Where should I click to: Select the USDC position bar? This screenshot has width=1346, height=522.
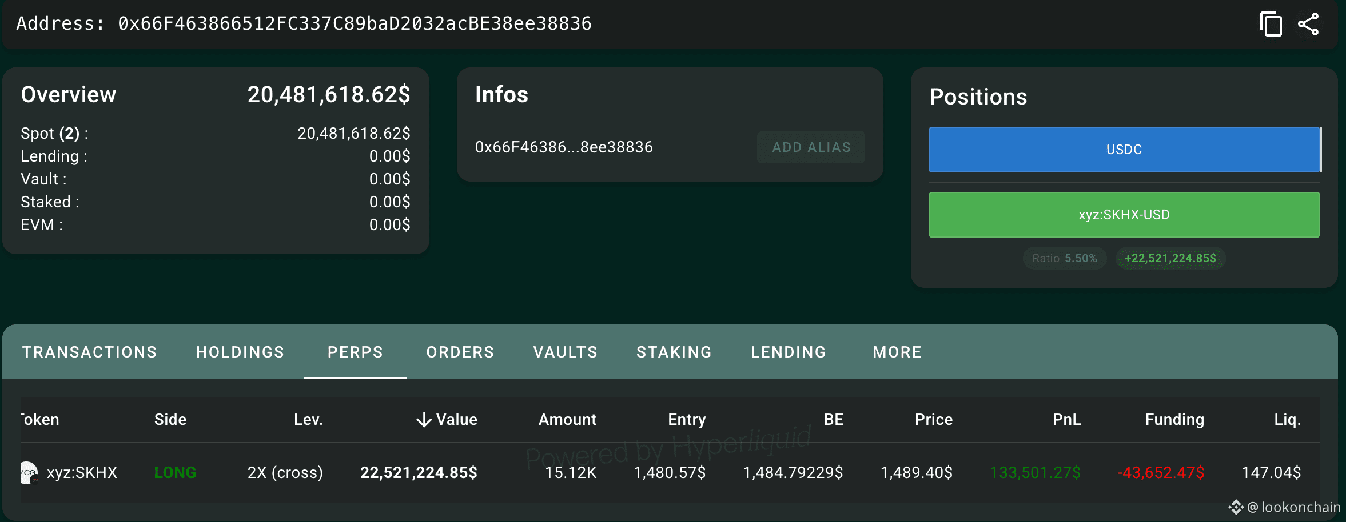coord(1124,150)
